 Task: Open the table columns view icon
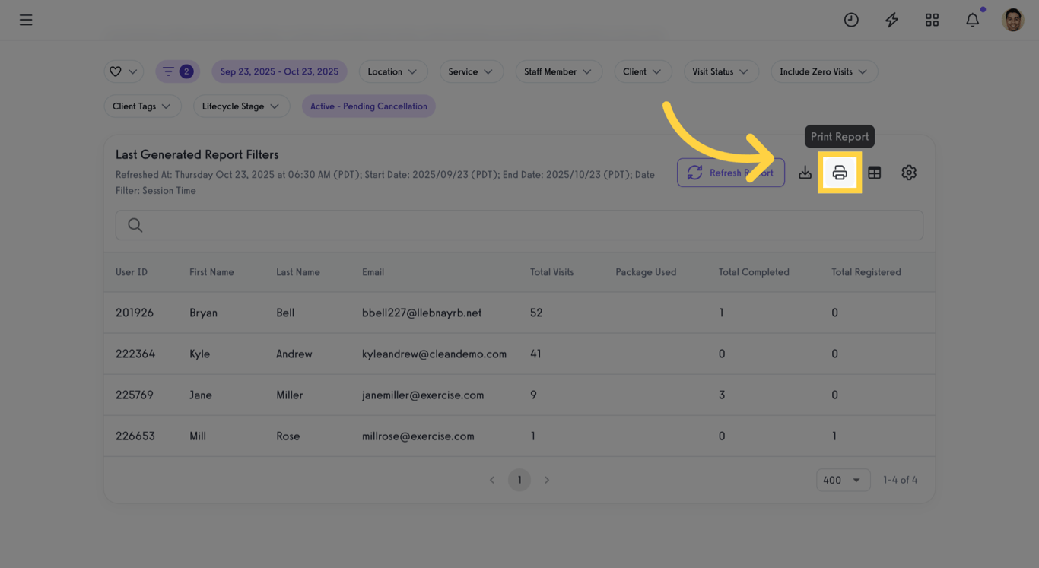tap(874, 173)
